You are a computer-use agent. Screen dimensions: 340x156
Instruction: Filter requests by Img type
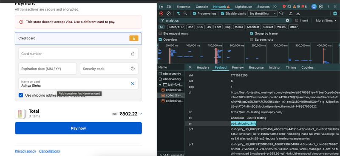[228, 27]
